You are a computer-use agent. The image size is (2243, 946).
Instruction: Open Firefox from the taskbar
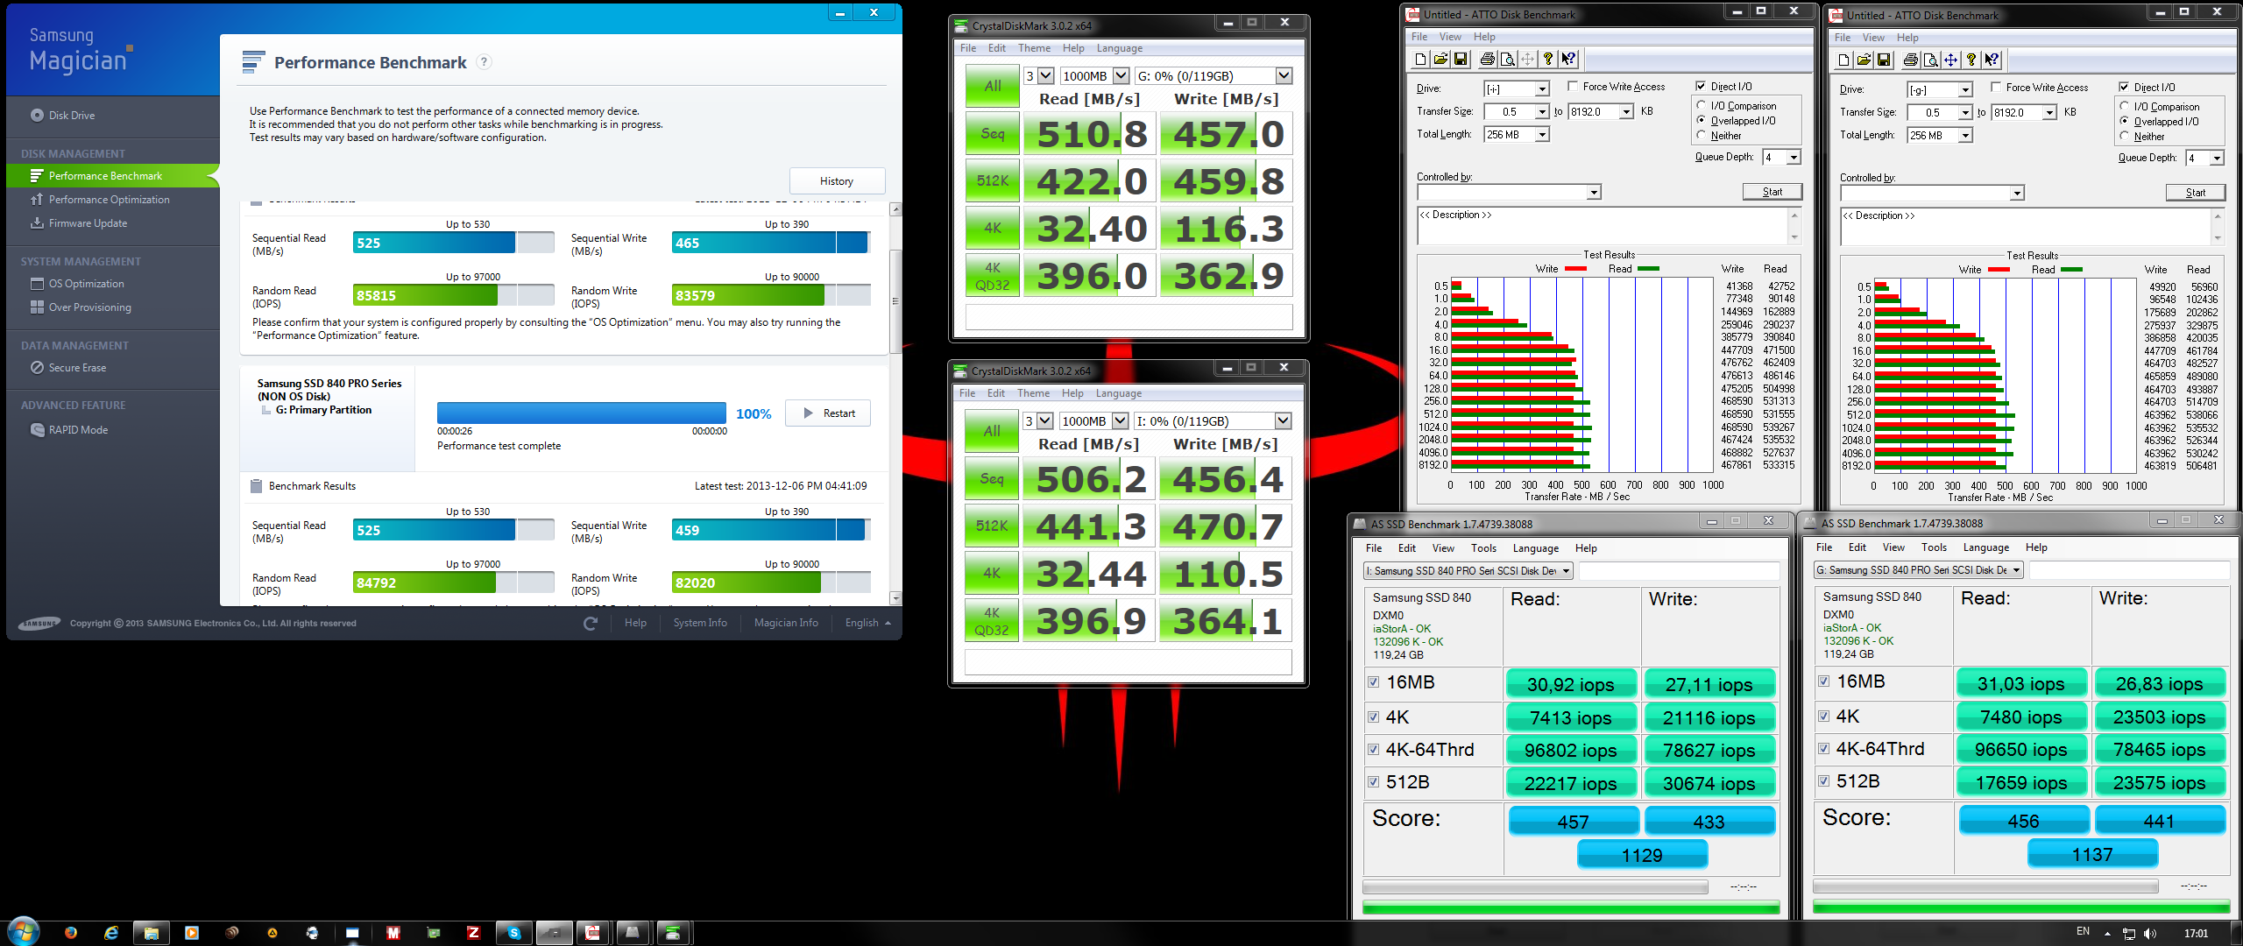point(71,933)
